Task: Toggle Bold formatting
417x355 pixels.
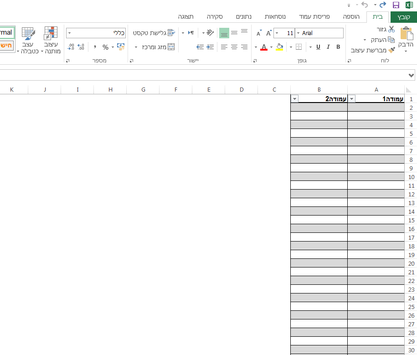Action: point(338,47)
